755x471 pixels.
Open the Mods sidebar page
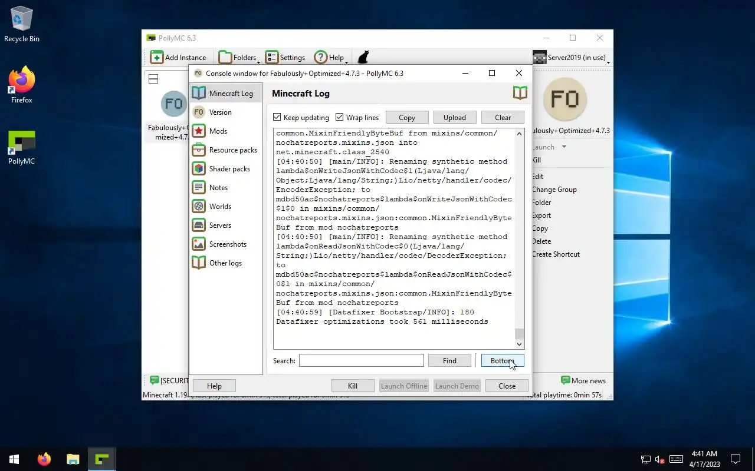coord(226,131)
